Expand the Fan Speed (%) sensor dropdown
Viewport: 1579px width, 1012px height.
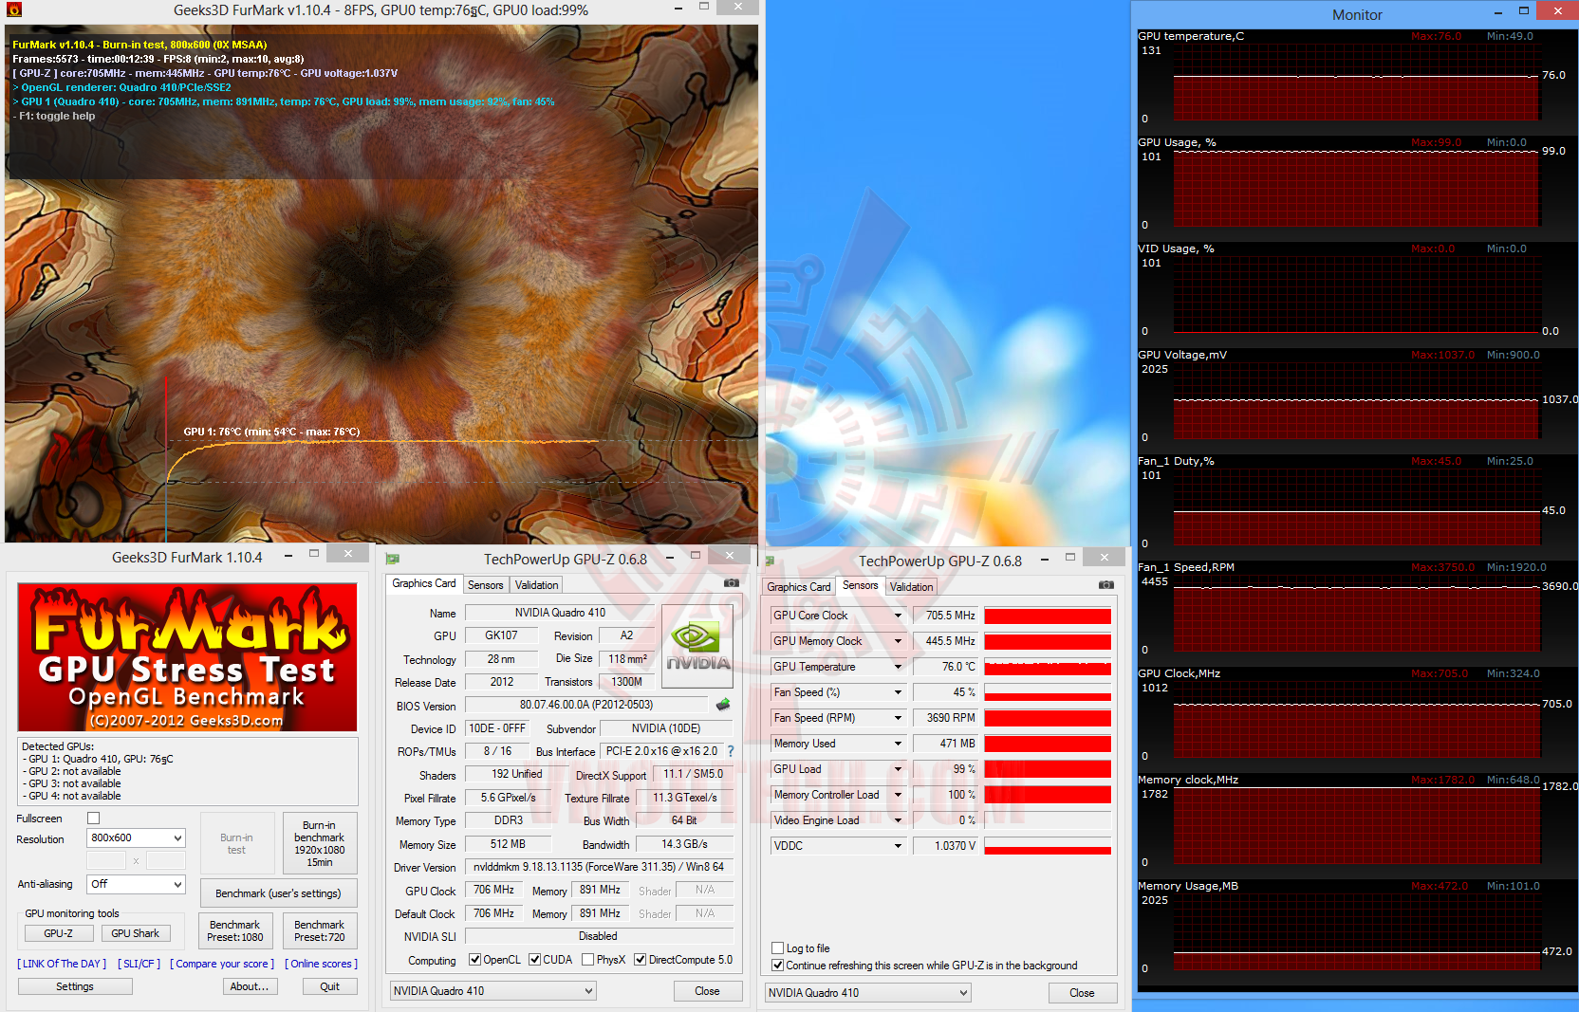(x=898, y=692)
